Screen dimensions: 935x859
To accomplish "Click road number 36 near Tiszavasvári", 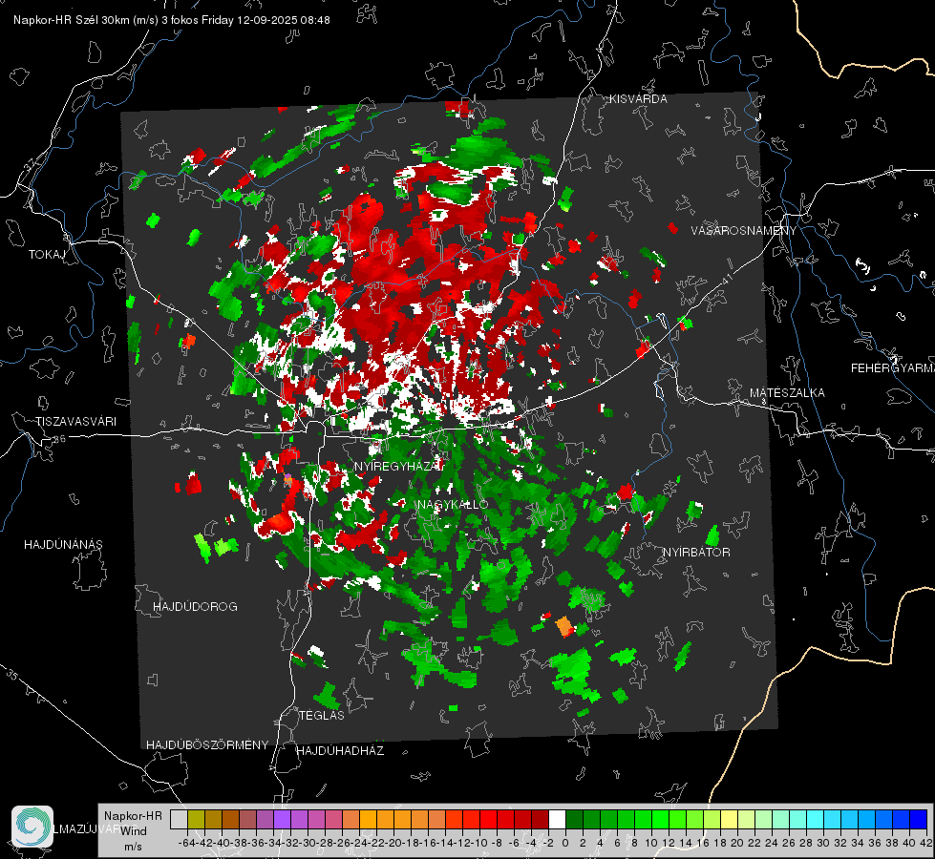I will [59, 439].
